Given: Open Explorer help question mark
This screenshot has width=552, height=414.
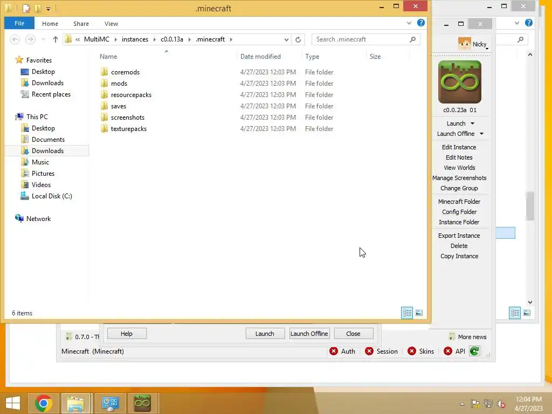Looking at the screenshot, I should pos(420,23).
